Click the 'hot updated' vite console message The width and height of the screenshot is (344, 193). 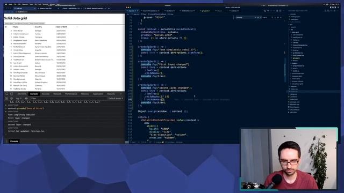pos(26,131)
